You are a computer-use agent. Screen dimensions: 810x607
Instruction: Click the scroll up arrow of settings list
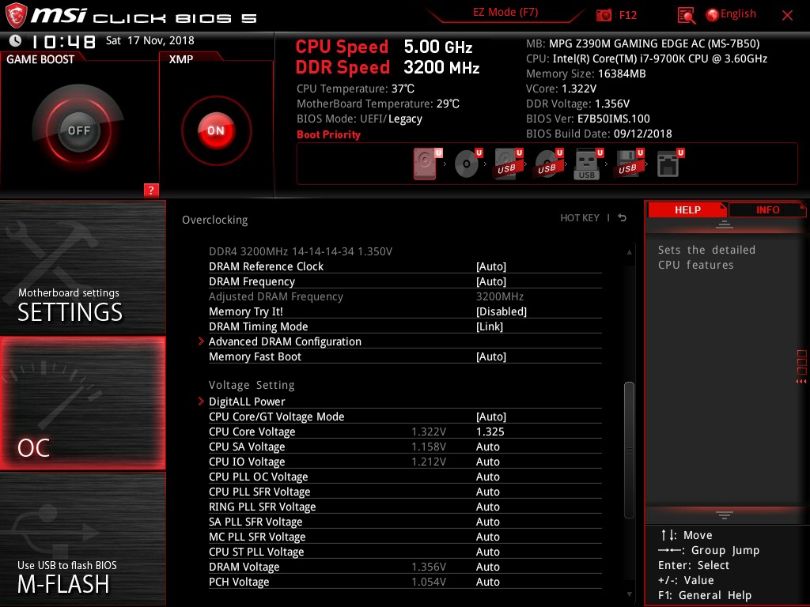click(629, 252)
